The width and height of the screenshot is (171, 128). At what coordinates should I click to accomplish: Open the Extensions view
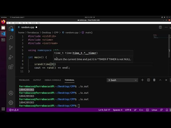point(11,67)
